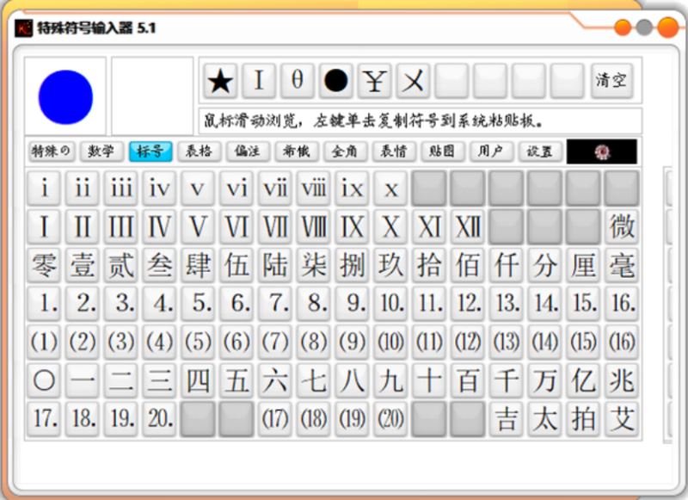
Task: Copy the dotted number 20.
Action: click(159, 418)
